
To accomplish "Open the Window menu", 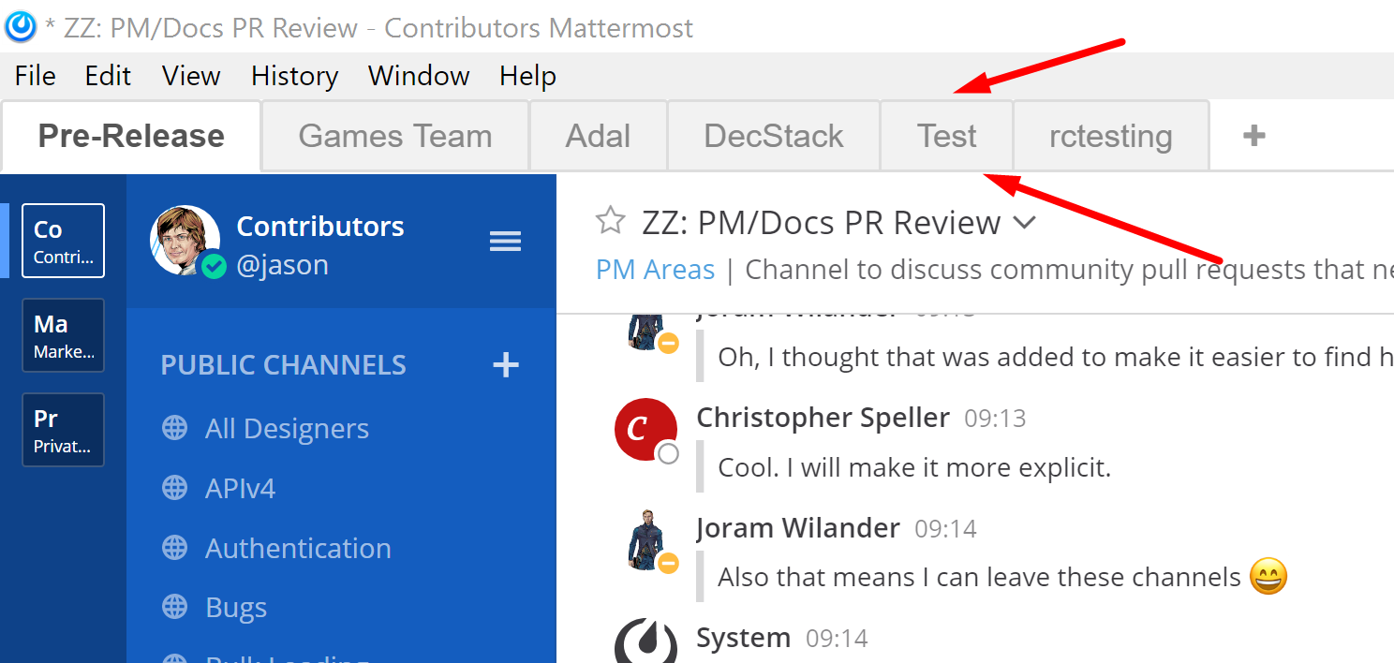I will click(x=419, y=76).
